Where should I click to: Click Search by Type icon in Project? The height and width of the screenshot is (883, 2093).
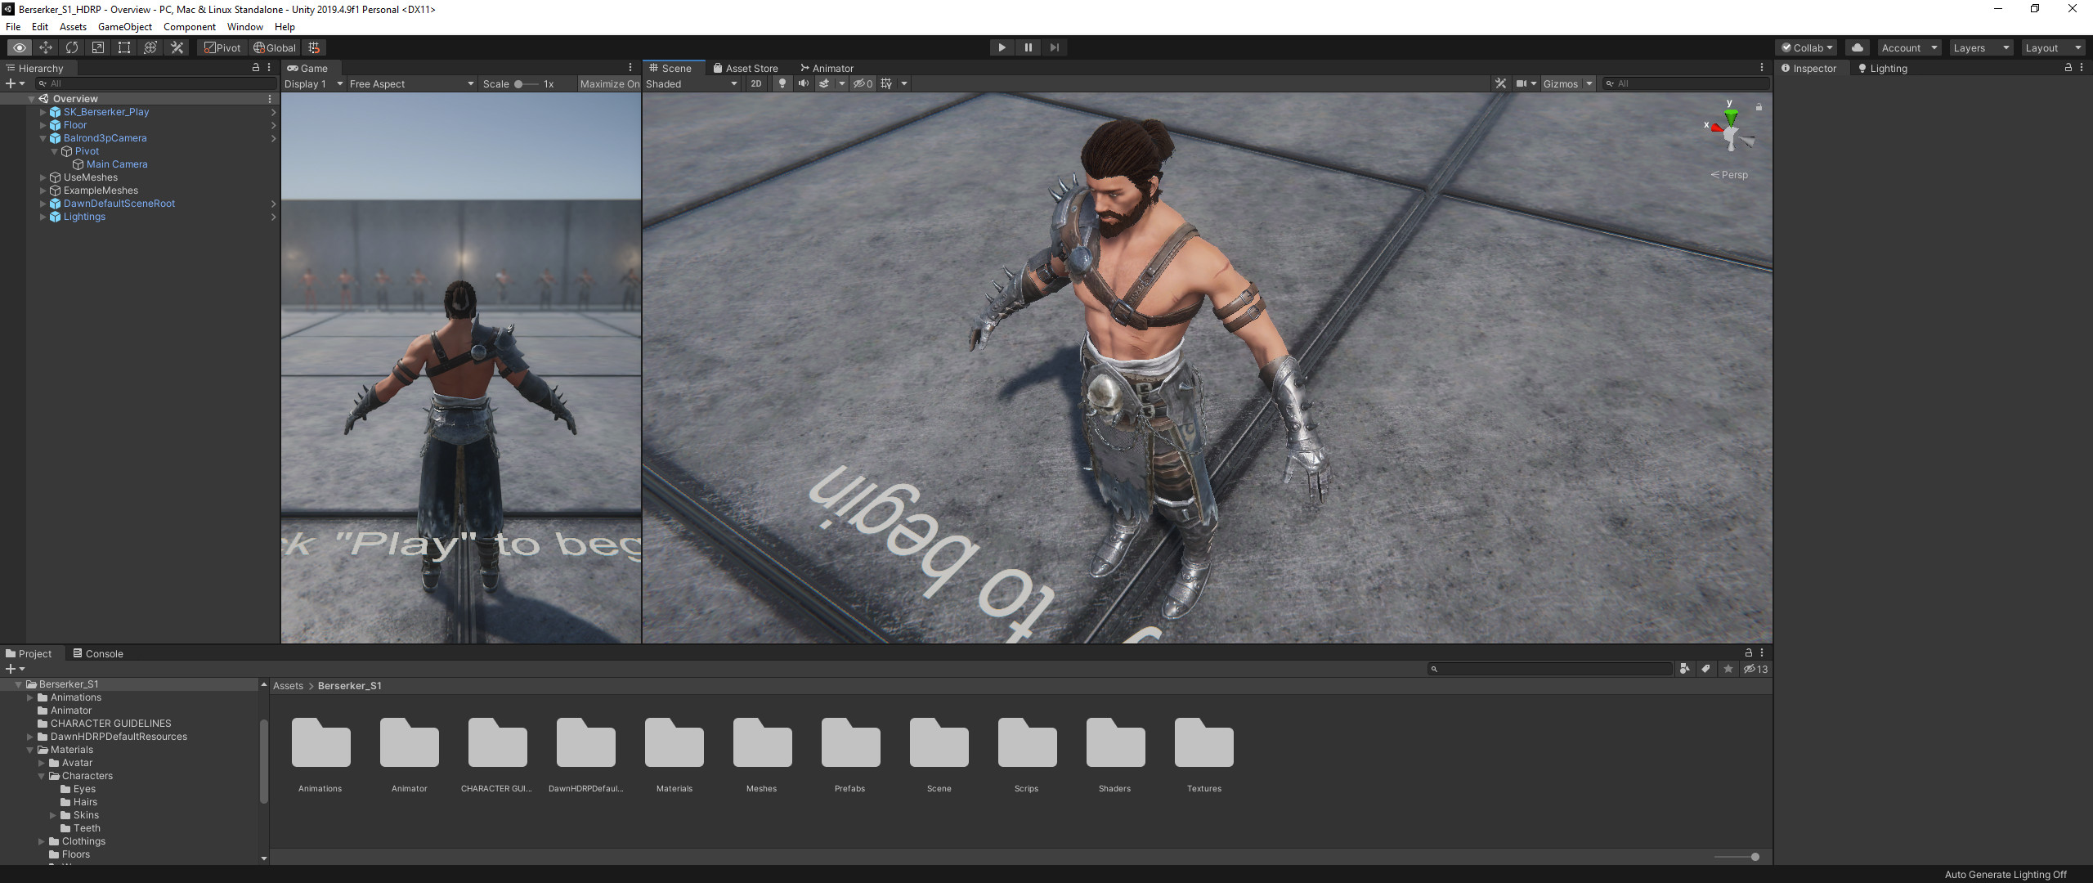1684,669
